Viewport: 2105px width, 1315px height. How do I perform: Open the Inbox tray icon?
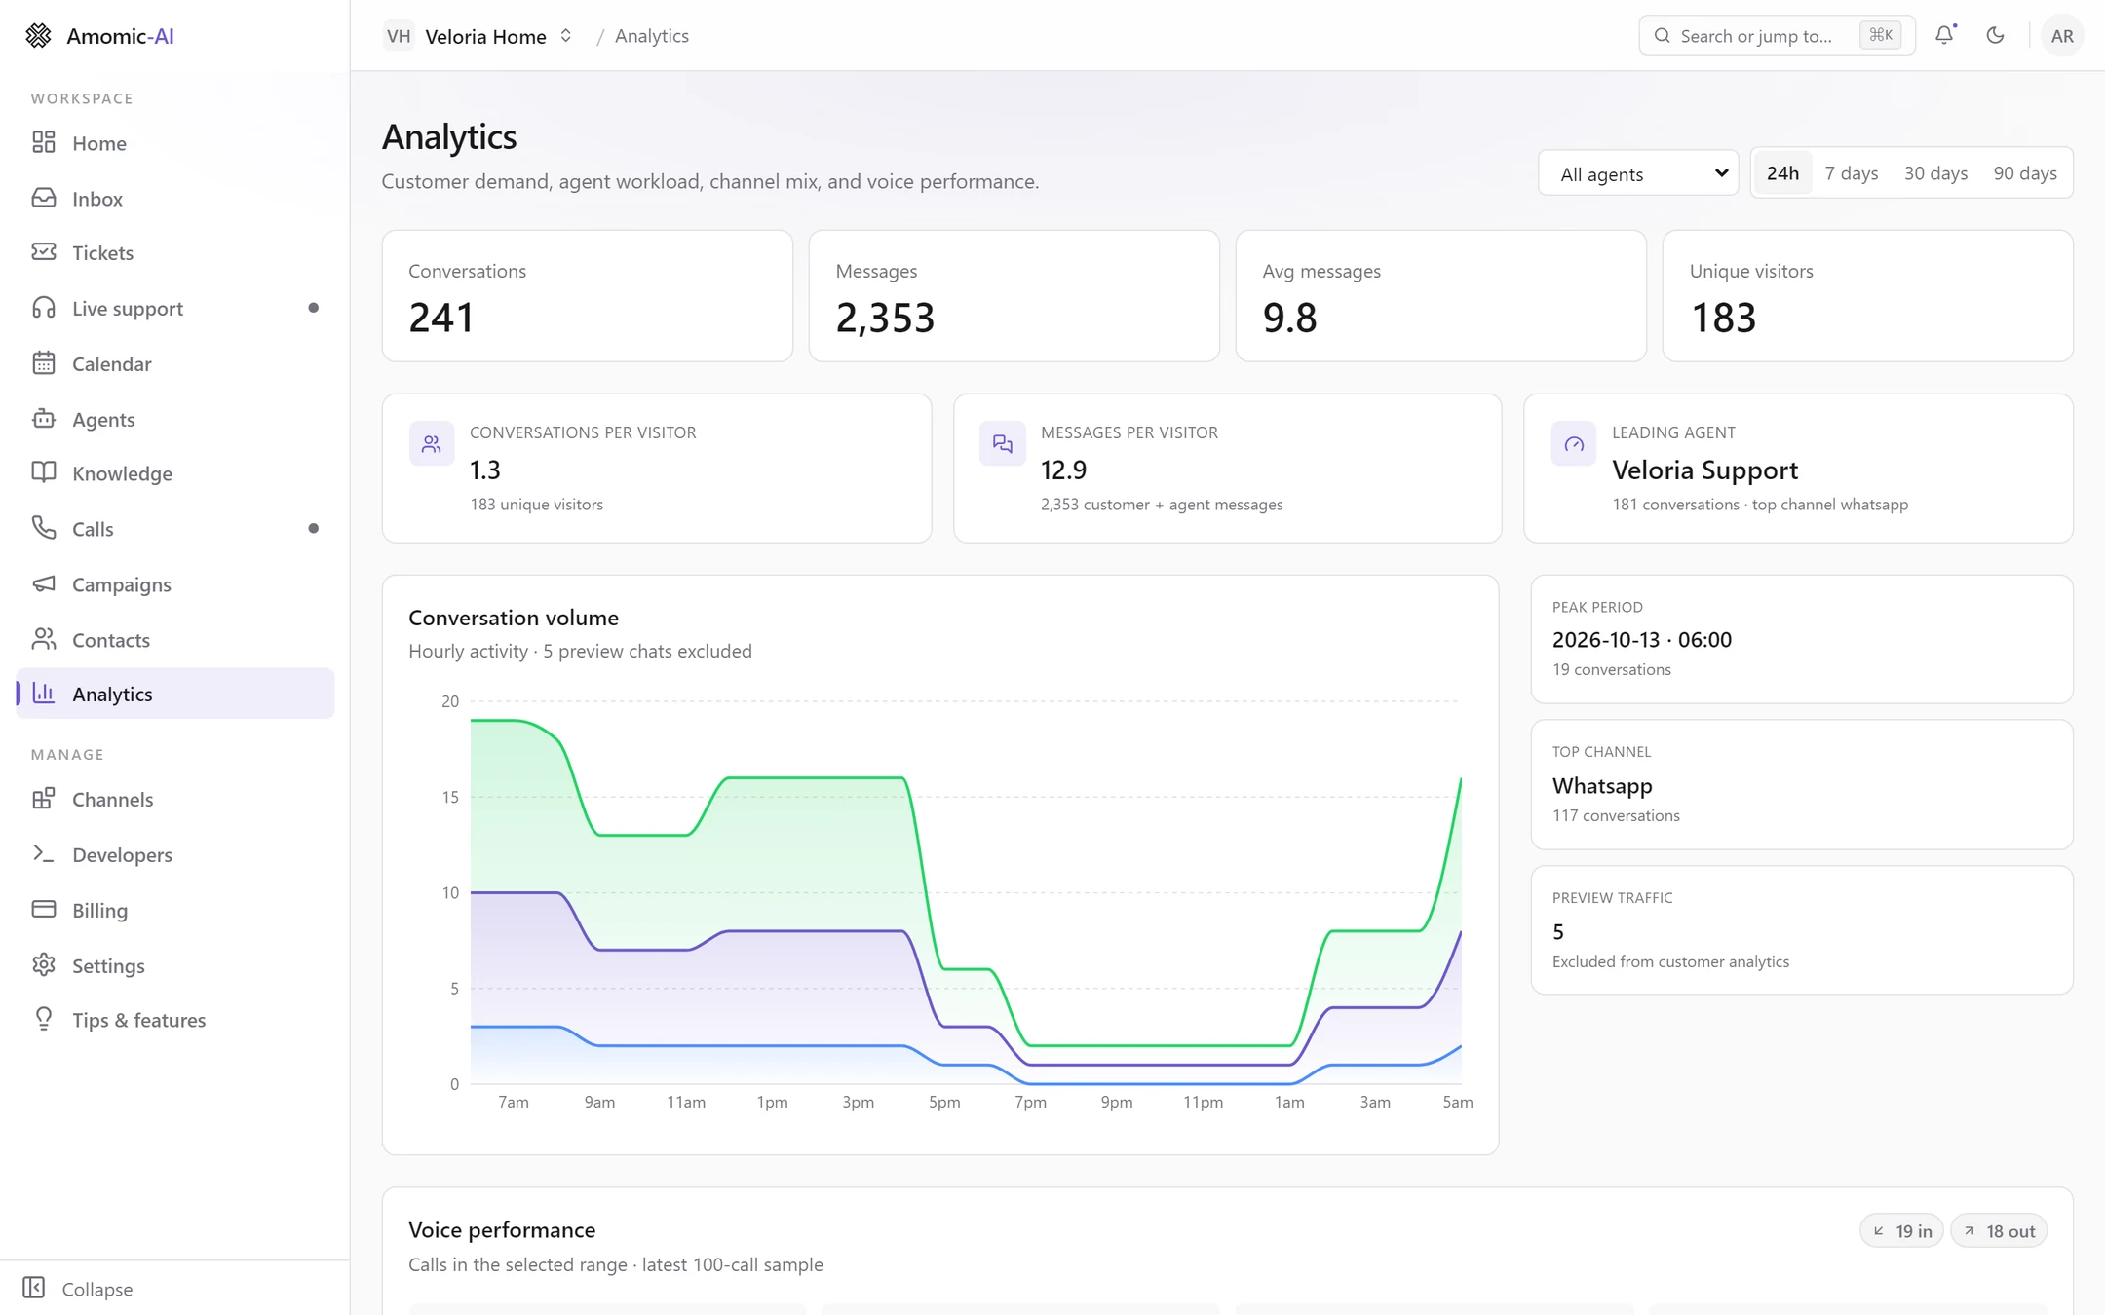tap(44, 198)
